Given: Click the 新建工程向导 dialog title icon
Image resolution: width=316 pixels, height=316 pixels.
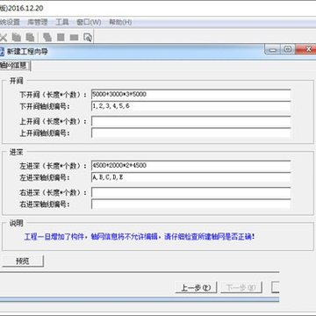Looking at the screenshot, I should (x=2, y=52).
